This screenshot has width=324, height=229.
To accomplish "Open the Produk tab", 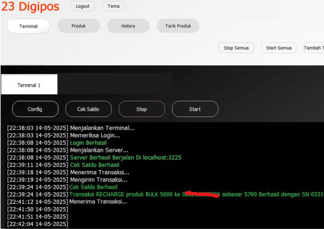I will tap(78, 26).
